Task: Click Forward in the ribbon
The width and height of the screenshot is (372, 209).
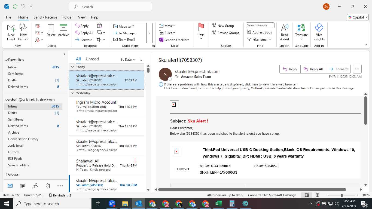Action: [84, 40]
